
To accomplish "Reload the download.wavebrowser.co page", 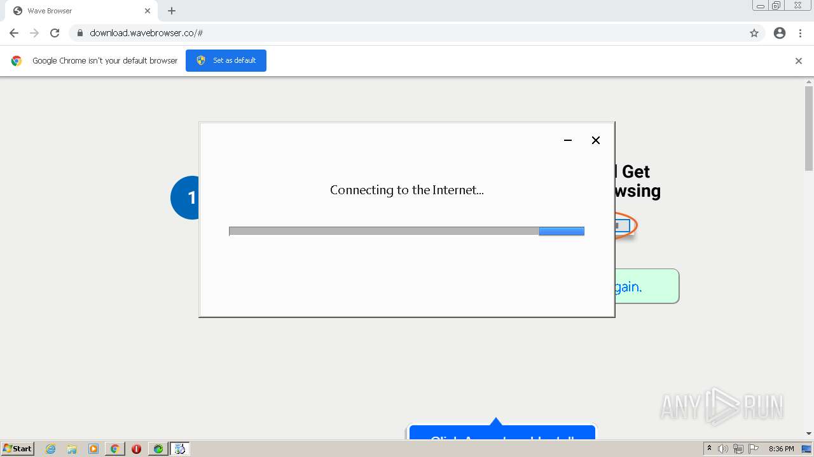I will pos(55,33).
